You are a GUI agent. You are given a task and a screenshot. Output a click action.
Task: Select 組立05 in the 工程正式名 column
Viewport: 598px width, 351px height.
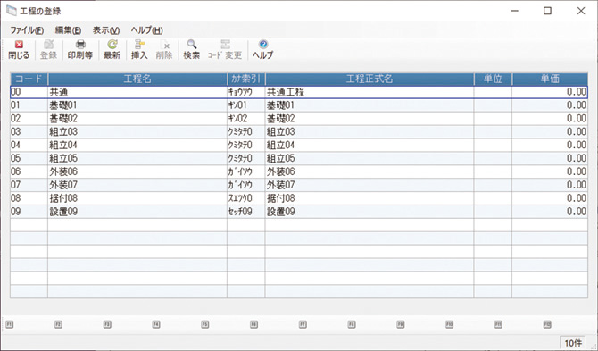point(370,158)
